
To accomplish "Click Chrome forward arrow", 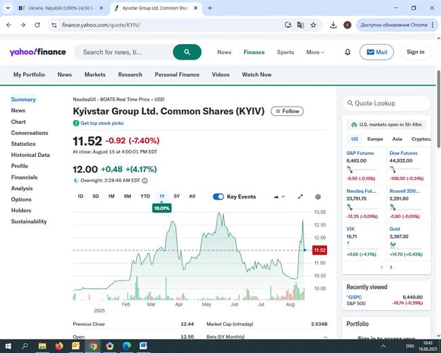I will click(23, 25).
